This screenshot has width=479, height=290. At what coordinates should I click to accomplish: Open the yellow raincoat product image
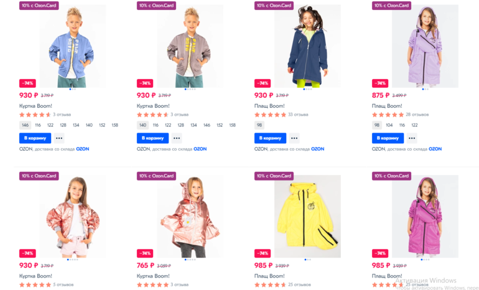click(x=307, y=216)
